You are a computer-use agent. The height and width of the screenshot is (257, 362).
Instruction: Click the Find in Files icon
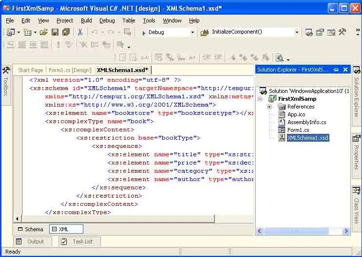pos(205,33)
